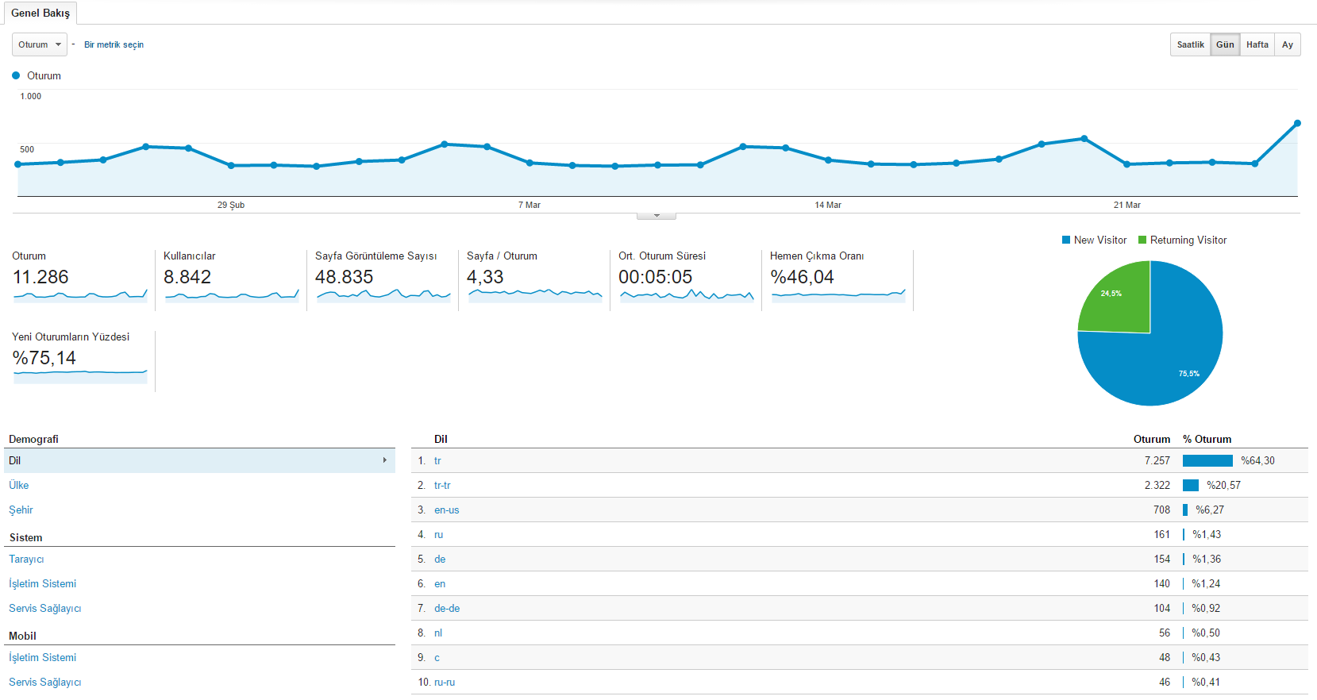Viewport: 1317px width, 700px height.
Task: Open the Oturum metric dropdown
Action: click(40, 44)
